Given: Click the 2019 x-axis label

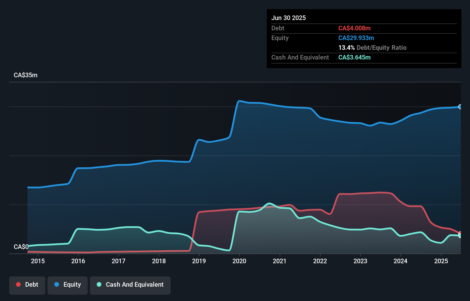Looking at the screenshot, I should (x=199, y=261).
